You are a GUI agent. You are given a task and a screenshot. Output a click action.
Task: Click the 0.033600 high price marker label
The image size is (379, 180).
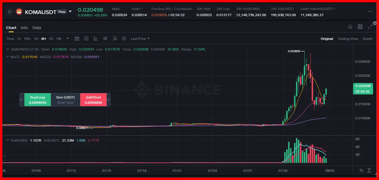294,51
